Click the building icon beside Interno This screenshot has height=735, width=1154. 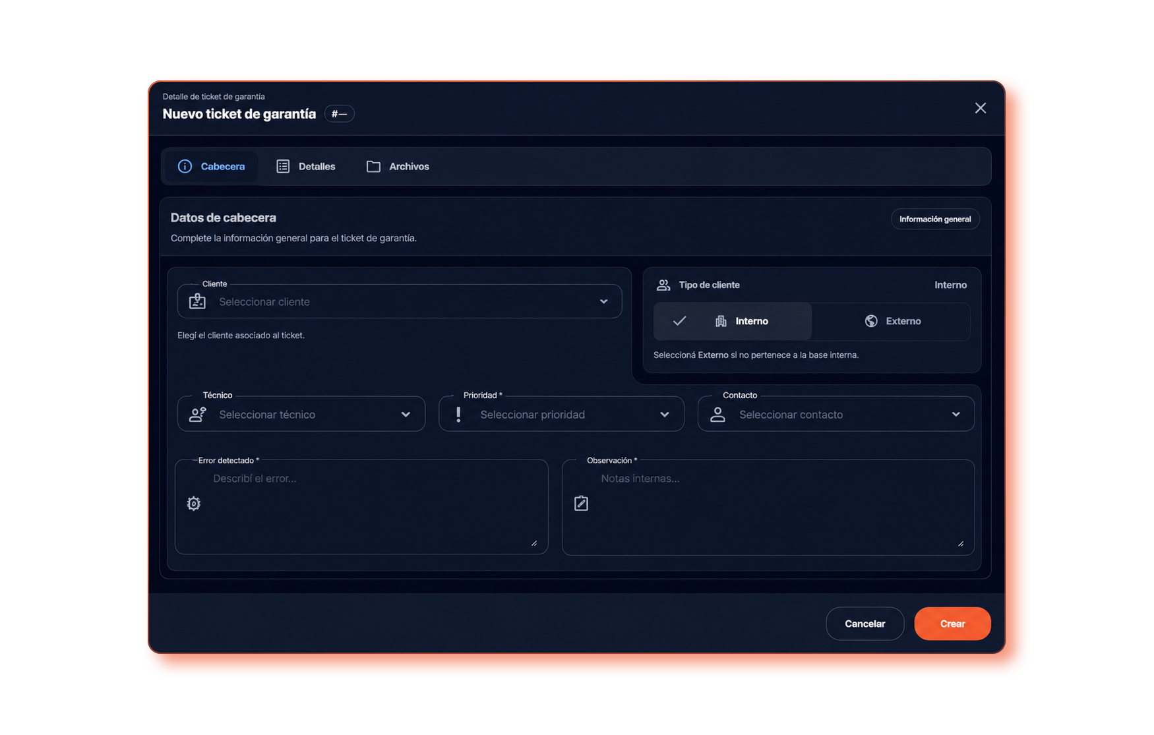pos(721,321)
